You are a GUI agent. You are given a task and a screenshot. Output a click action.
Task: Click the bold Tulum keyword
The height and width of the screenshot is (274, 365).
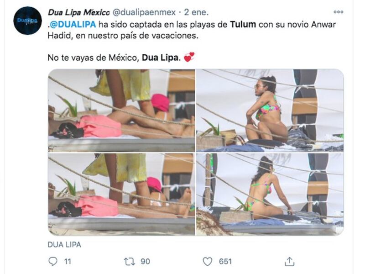point(243,25)
